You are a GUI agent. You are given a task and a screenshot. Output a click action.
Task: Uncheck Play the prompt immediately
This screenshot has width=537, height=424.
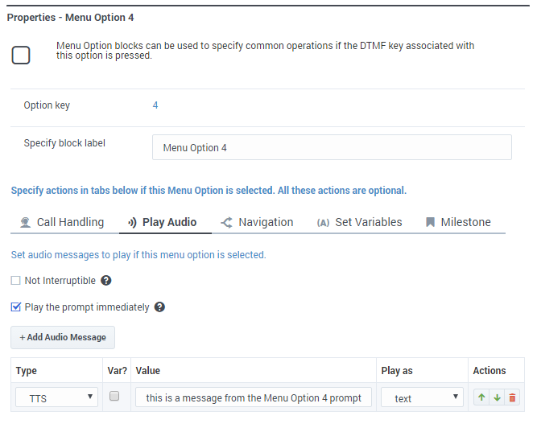pos(16,307)
